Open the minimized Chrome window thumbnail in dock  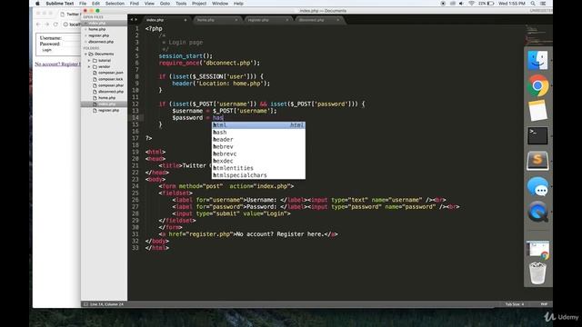(x=537, y=250)
